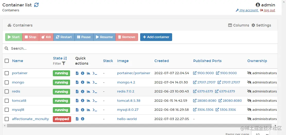Open console icon for the mongo container
Screen dimensions: 286x135
click(x=95, y=82)
